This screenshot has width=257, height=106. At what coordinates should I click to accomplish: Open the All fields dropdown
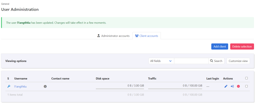(161, 61)
